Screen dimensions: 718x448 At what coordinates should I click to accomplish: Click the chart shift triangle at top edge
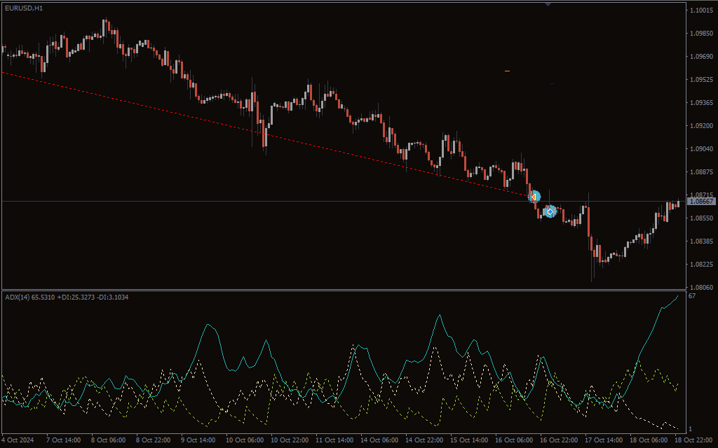[x=548, y=4]
